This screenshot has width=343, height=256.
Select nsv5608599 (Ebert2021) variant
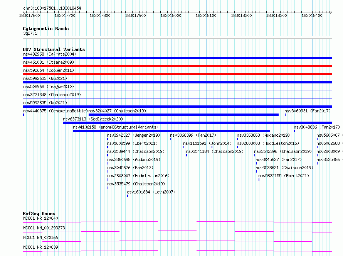[132, 143]
